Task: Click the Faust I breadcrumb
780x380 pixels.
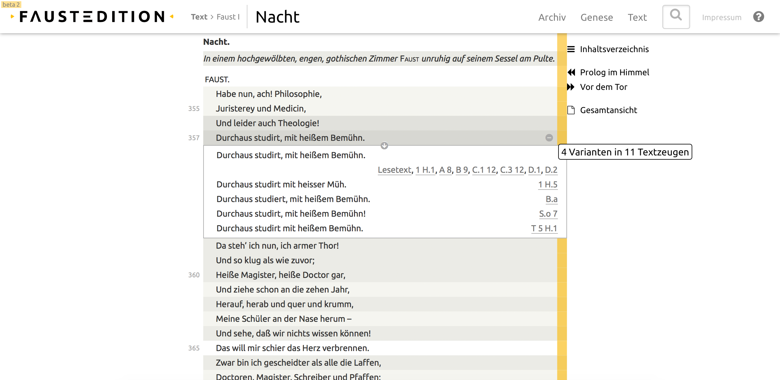Action: pos(228,17)
